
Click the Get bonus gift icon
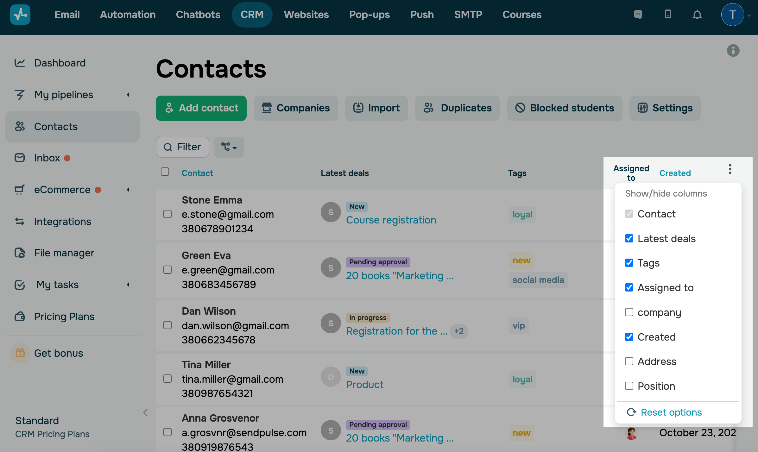(x=20, y=353)
